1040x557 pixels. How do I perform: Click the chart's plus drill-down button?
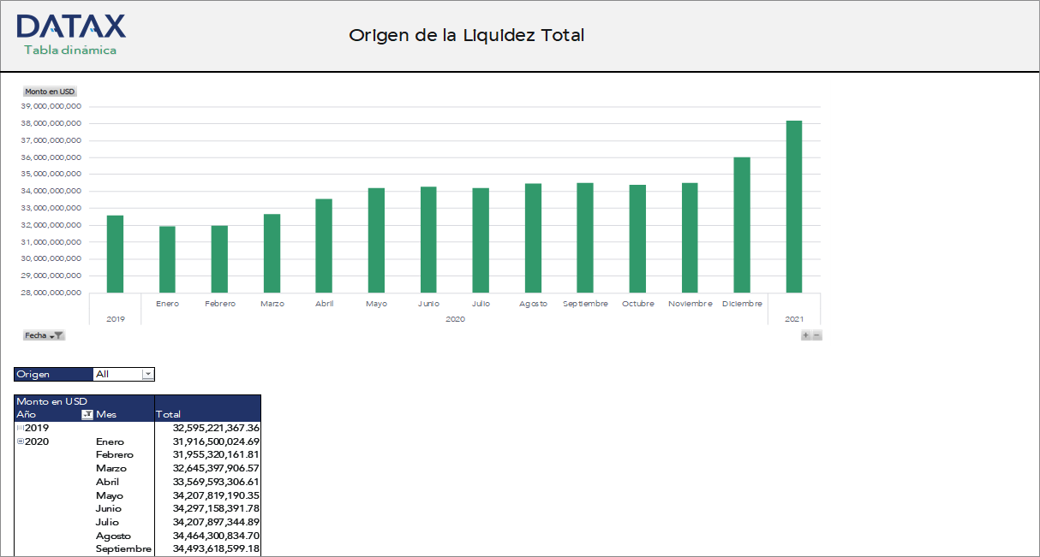coord(805,335)
